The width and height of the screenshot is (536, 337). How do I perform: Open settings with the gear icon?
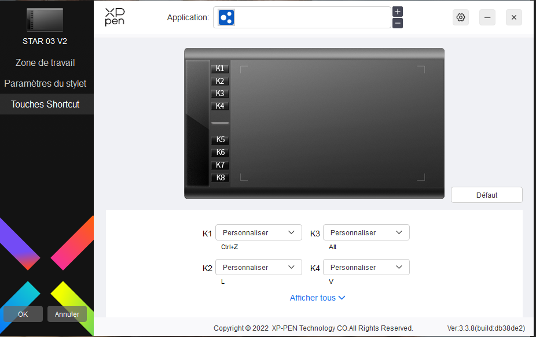(460, 17)
